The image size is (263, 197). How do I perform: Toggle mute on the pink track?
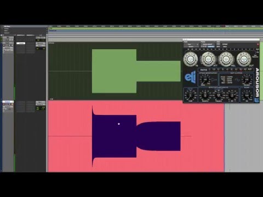coord(12,105)
